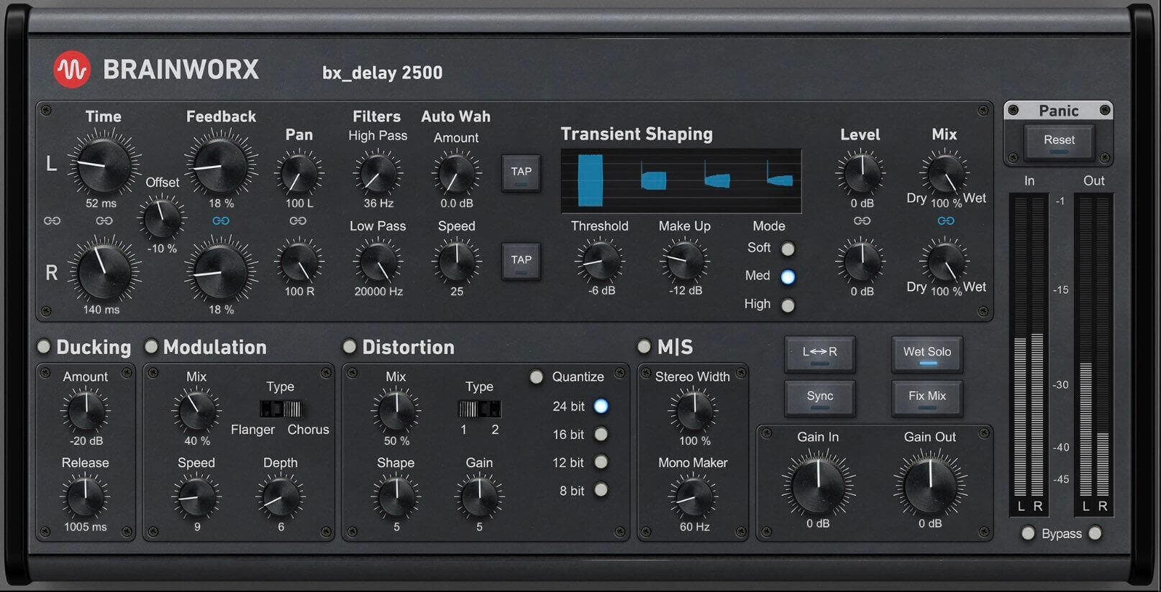
Task: Toggle the Level link icon
Action: (862, 221)
